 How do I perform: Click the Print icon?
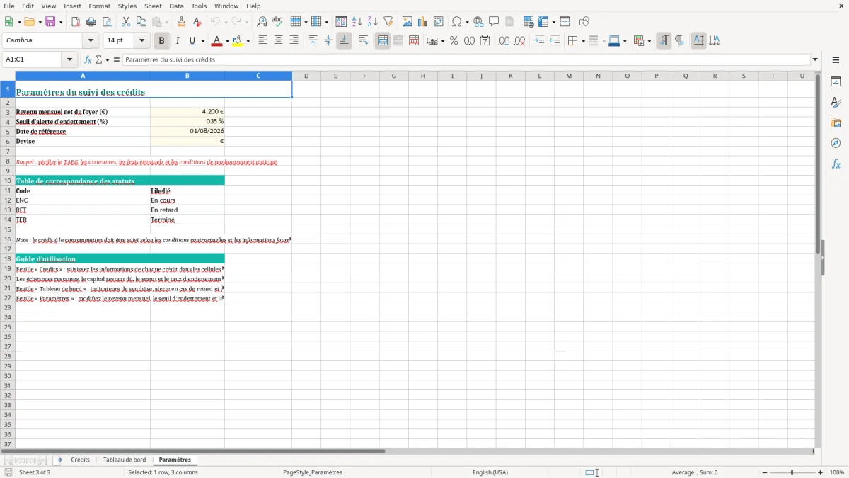click(91, 22)
